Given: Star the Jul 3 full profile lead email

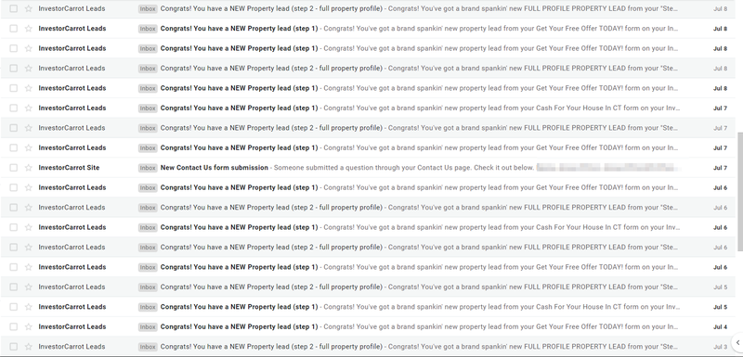Looking at the screenshot, I should click(x=29, y=346).
